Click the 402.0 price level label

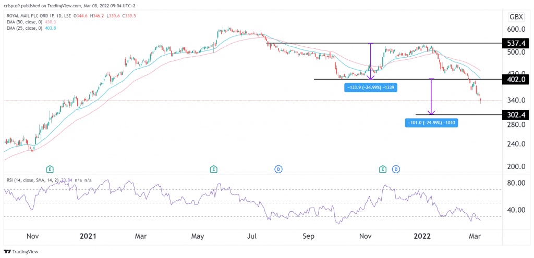pos(516,79)
